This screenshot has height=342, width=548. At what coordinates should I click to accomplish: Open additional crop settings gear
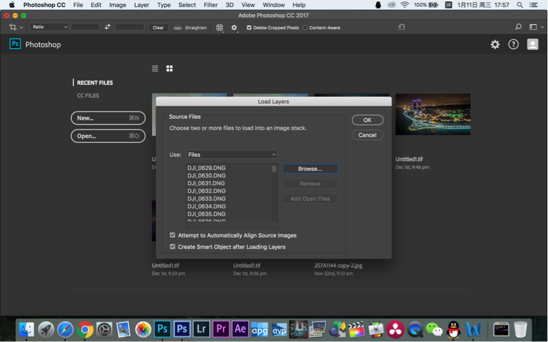(x=234, y=28)
